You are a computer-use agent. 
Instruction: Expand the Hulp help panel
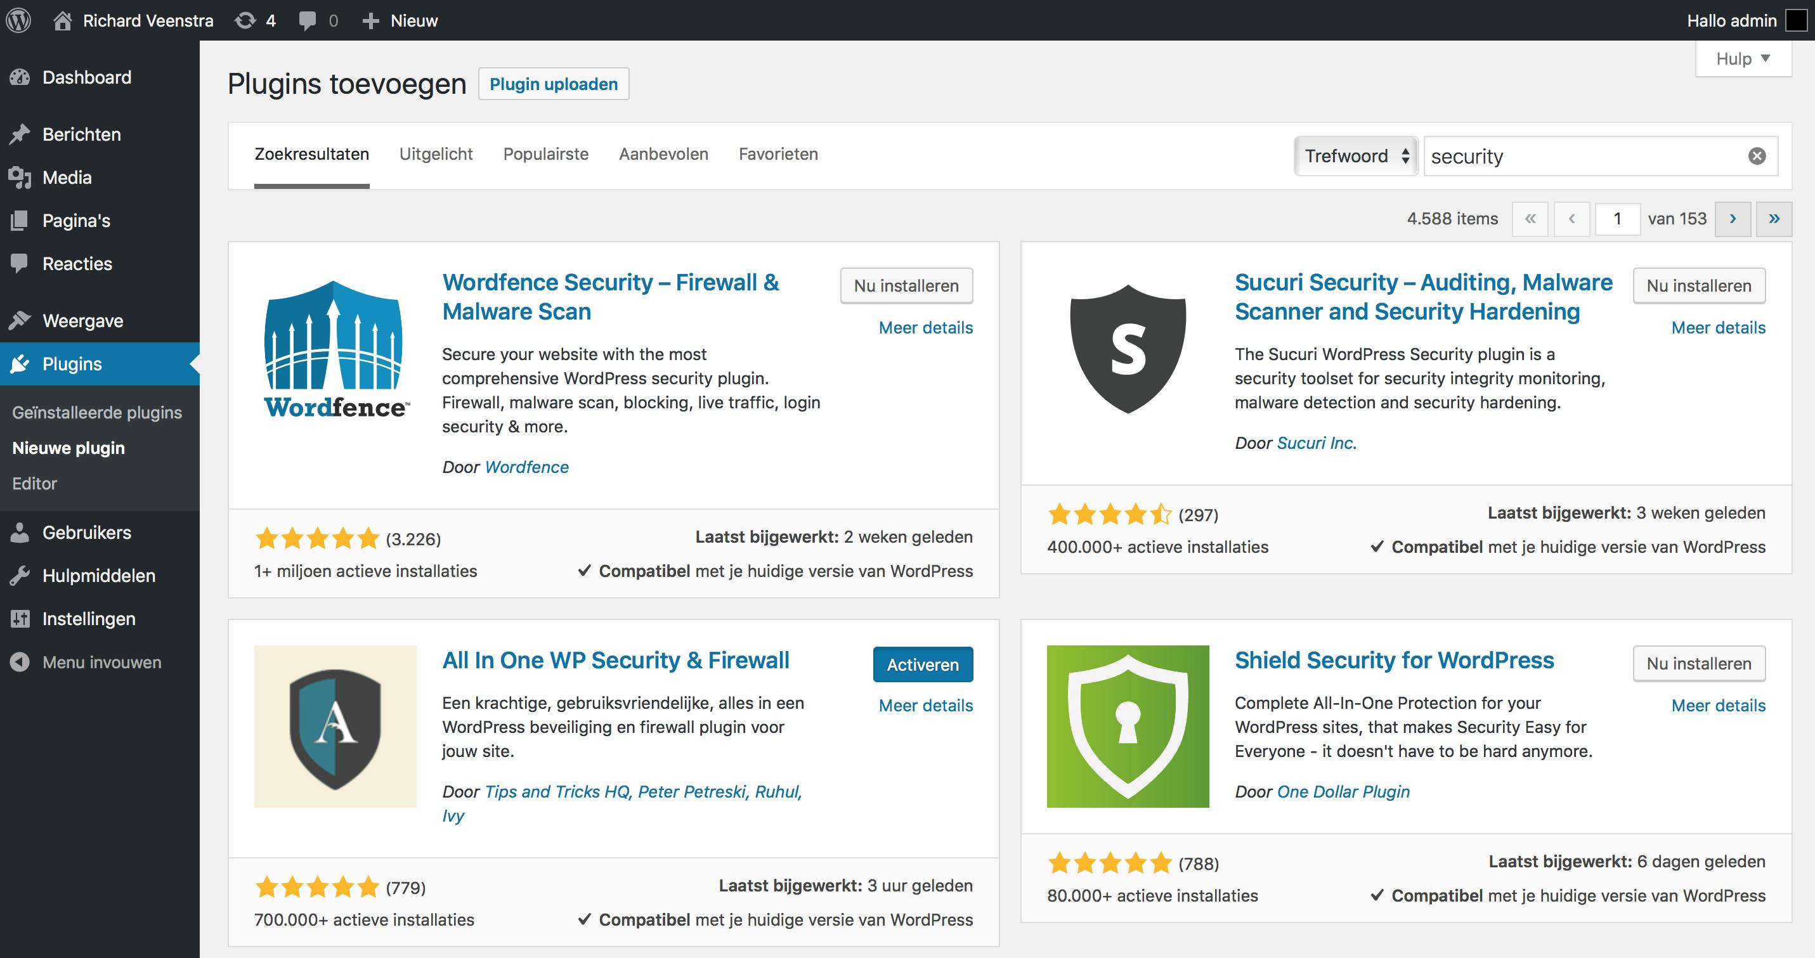[x=1743, y=58]
